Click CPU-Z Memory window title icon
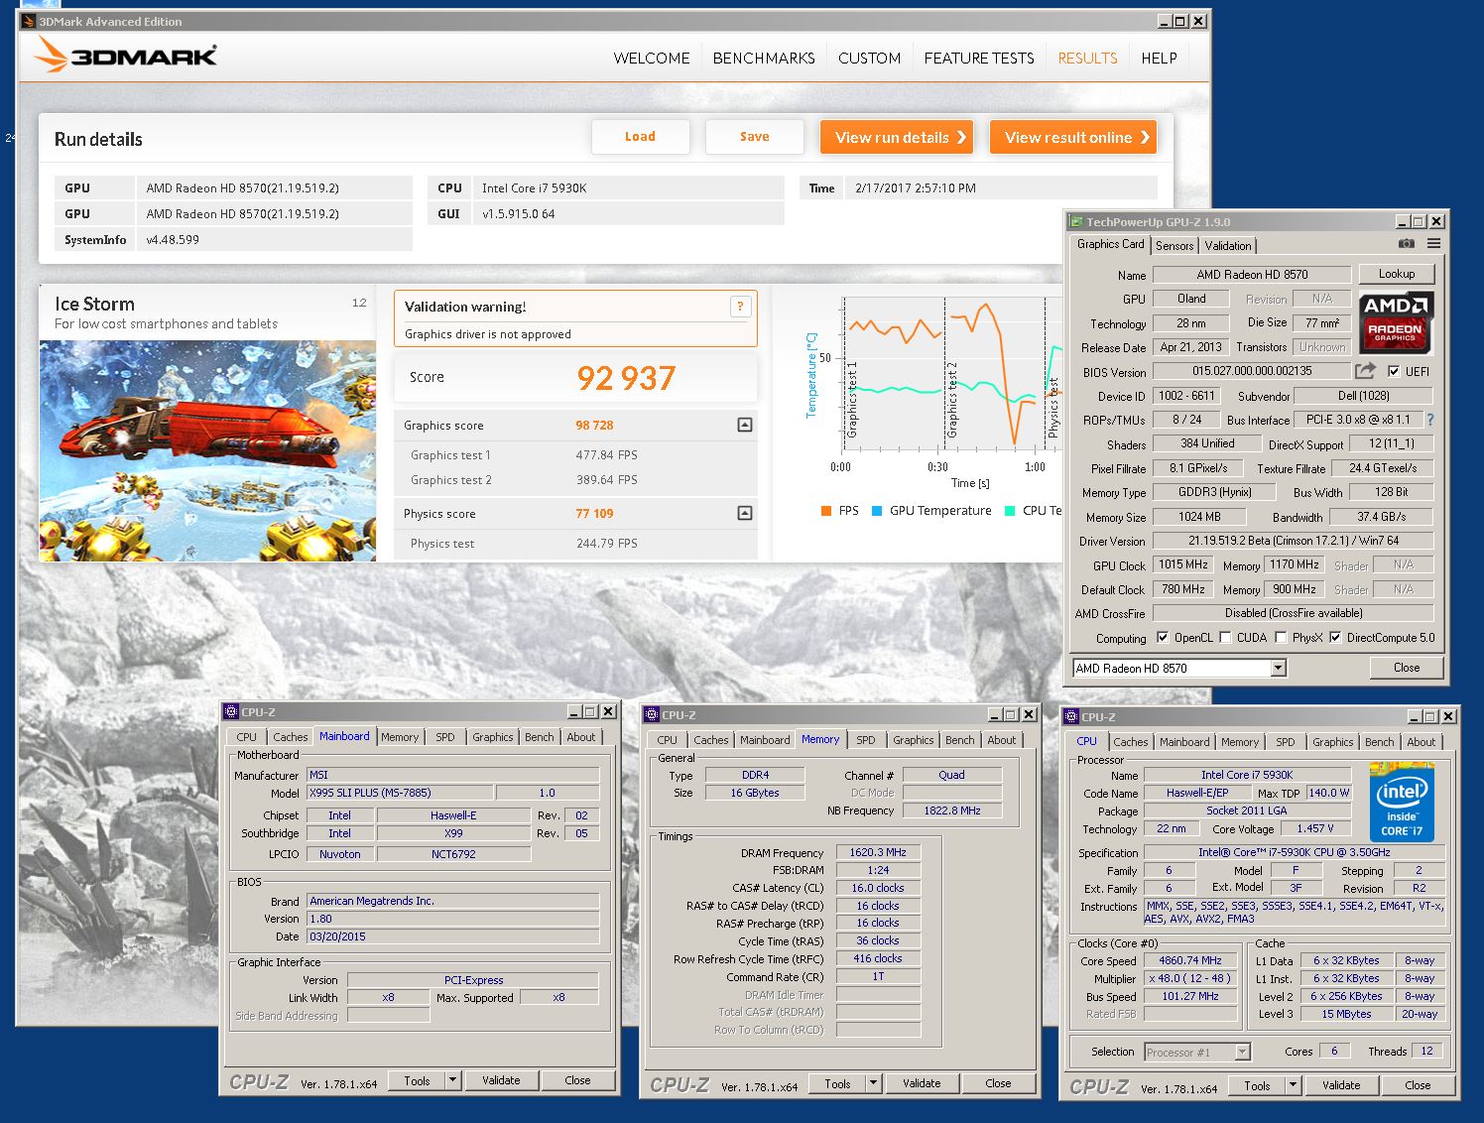 click(652, 714)
